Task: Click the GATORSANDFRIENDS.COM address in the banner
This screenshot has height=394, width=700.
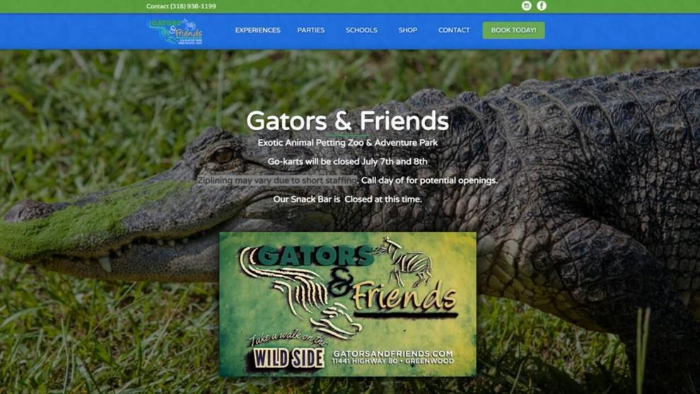Action: point(393,354)
